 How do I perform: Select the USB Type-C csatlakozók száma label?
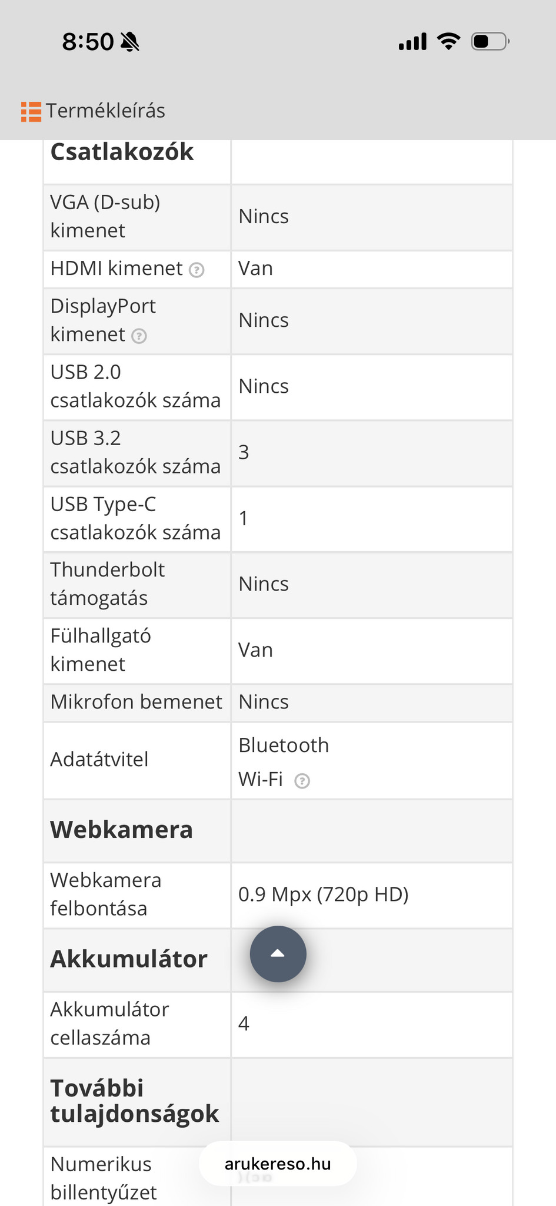click(x=135, y=518)
